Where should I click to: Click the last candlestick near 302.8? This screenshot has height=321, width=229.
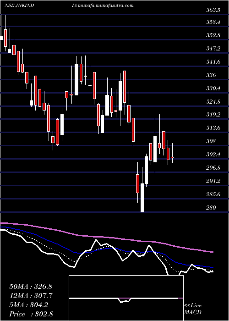point(172,158)
